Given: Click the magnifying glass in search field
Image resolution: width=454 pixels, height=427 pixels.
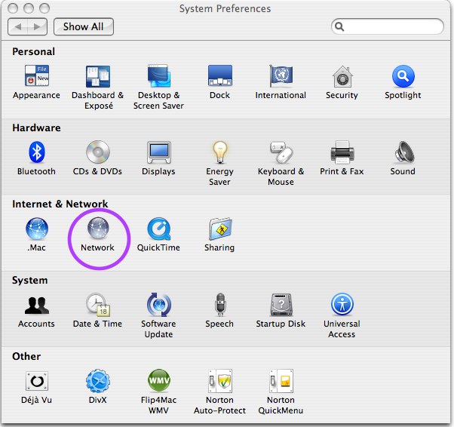Looking at the screenshot, I should click(x=339, y=26).
